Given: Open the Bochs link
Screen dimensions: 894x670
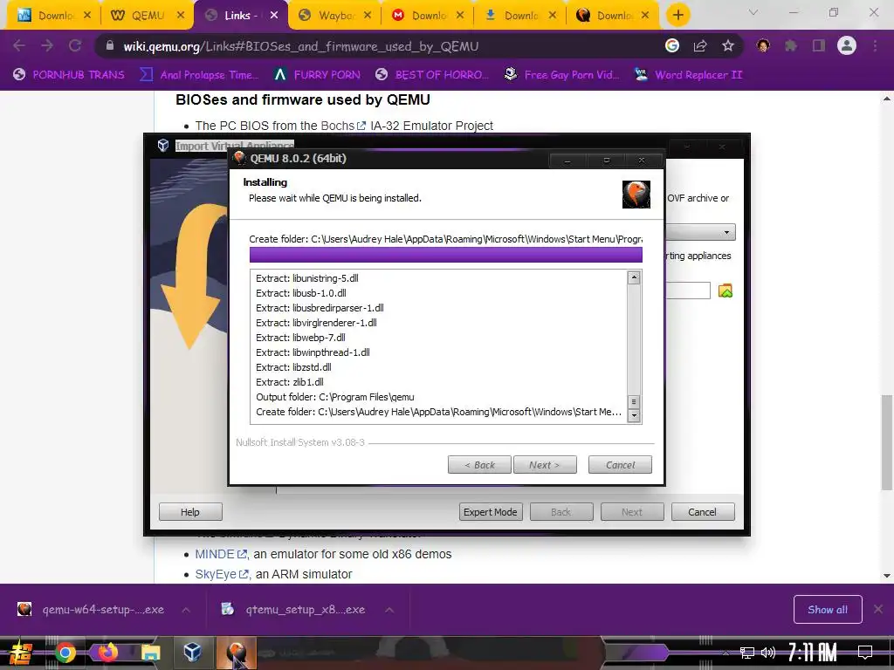Looking at the screenshot, I should click(342, 126).
